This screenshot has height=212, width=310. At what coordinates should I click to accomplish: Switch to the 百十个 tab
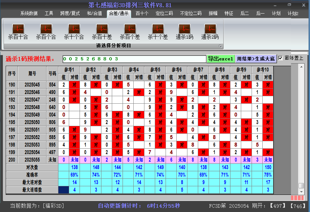pos(142,14)
